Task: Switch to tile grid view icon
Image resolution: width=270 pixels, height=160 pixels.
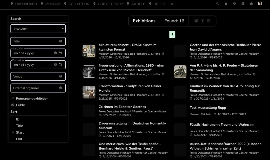Action: 209,21
